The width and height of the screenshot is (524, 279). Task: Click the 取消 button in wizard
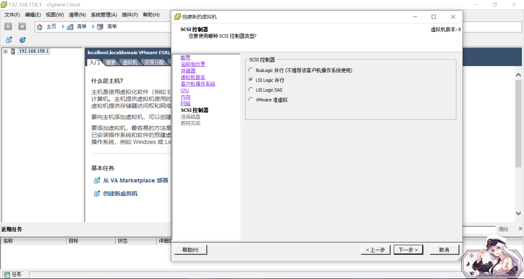point(444,250)
